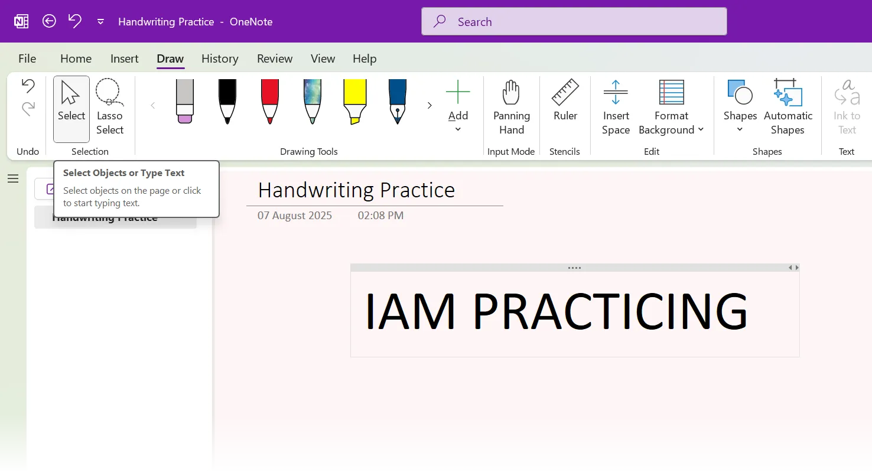The height and width of the screenshot is (472, 872).
Task: Select the Lasso Select tool
Action: pyautogui.click(x=110, y=103)
